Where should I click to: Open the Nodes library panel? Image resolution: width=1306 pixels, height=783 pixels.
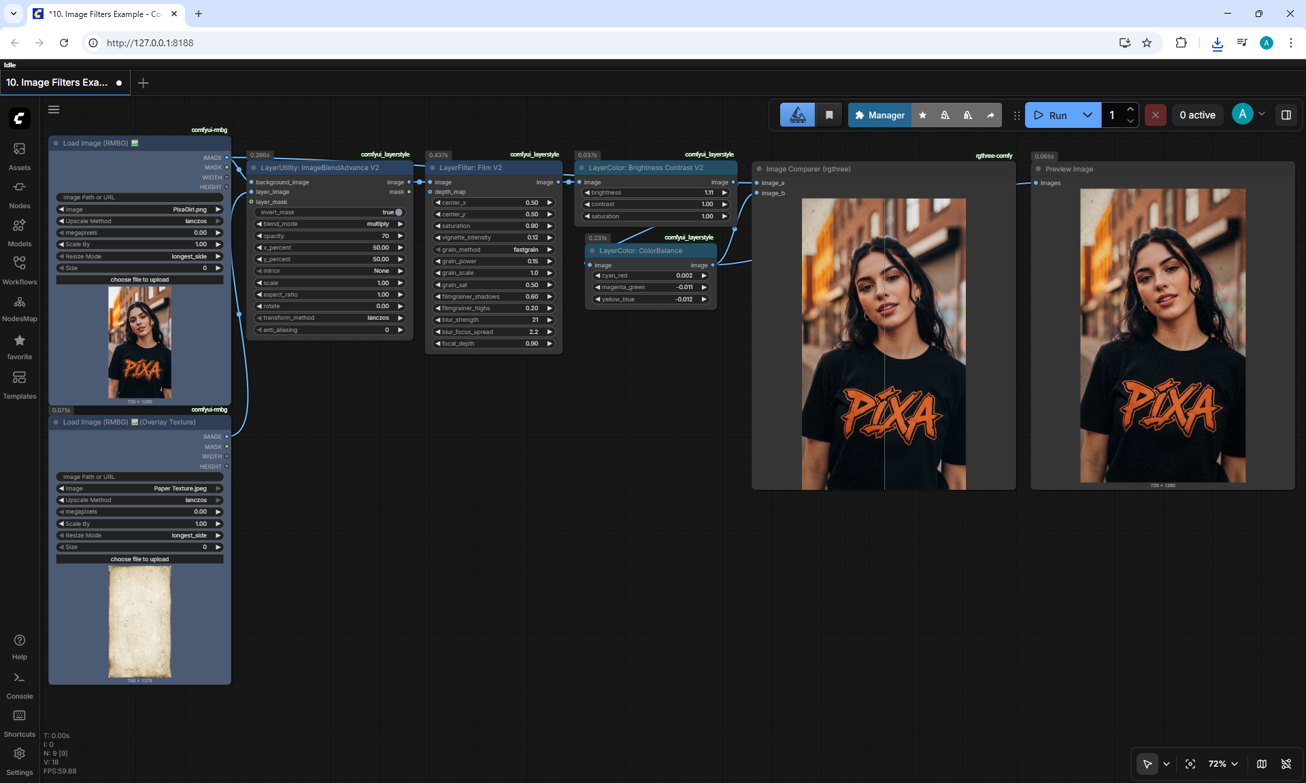coord(20,194)
